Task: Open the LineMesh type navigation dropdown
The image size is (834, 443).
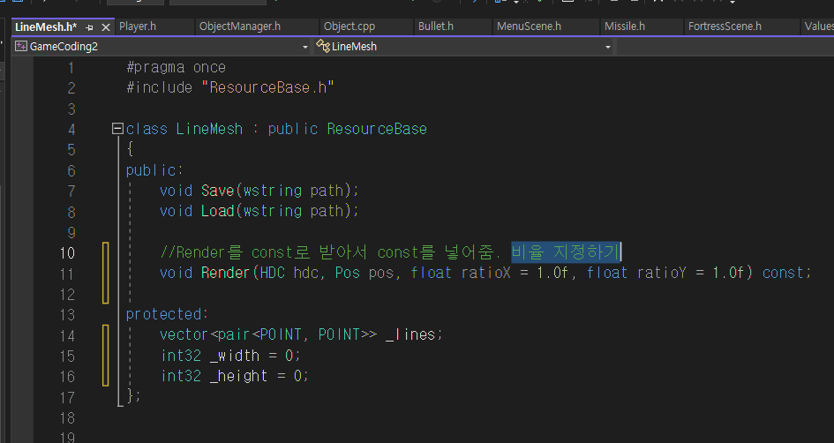Action: (x=607, y=47)
